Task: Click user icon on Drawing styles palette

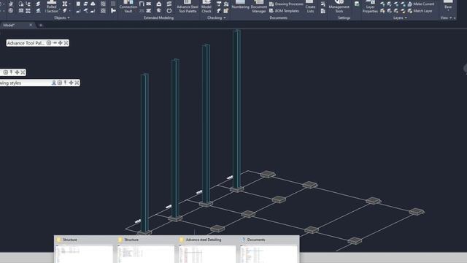Action: tap(54, 83)
